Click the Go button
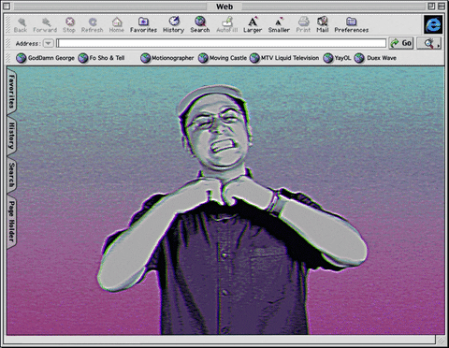The width and height of the screenshot is (449, 348). pyautogui.click(x=401, y=43)
